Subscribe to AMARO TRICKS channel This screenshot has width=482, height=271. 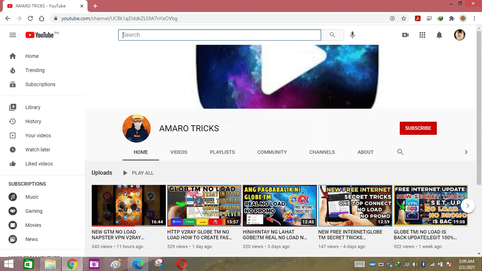click(x=418, y=128)
